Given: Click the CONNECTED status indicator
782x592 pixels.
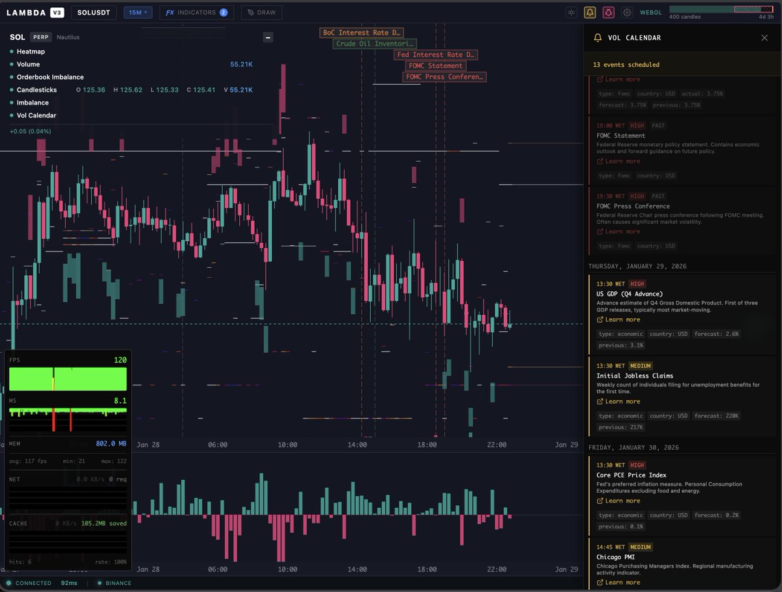Looking at the screenshot, I should [29, 583].
